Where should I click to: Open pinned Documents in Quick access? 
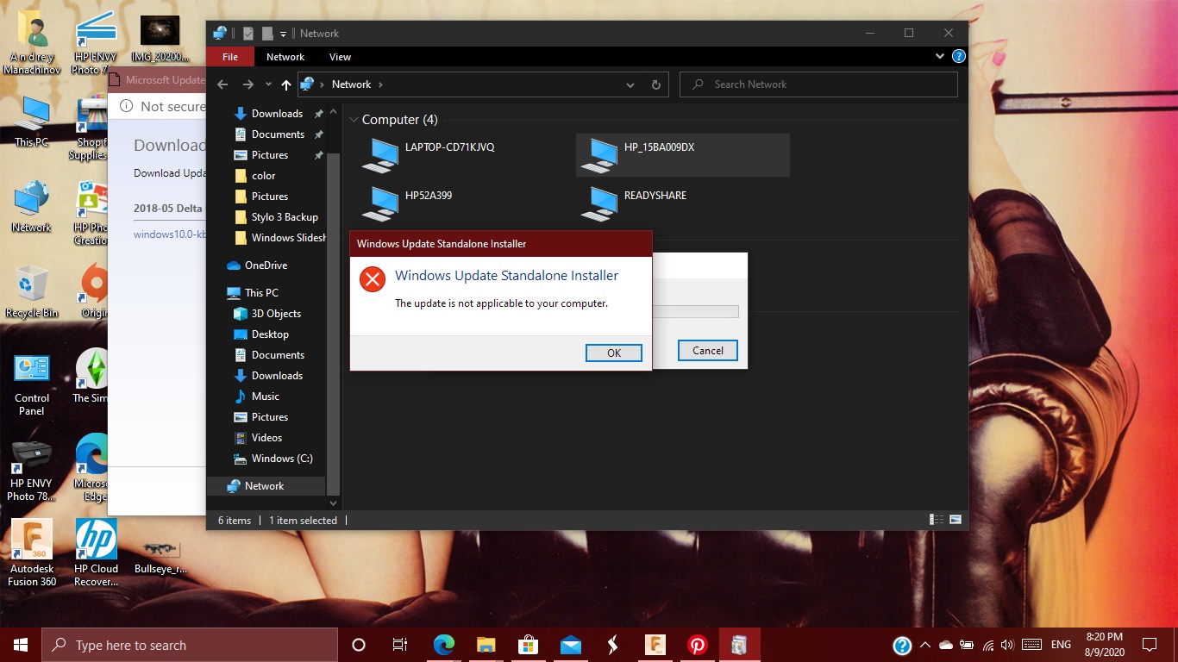[x=278, y=134]
